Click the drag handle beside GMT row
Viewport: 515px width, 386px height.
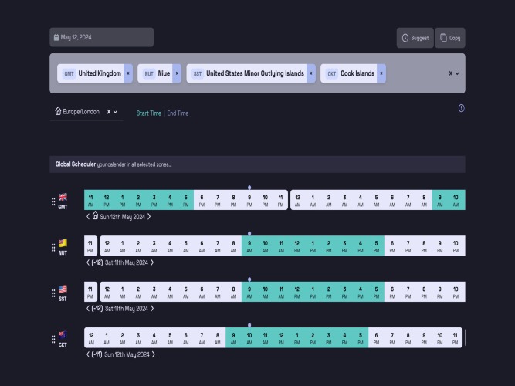53,201
